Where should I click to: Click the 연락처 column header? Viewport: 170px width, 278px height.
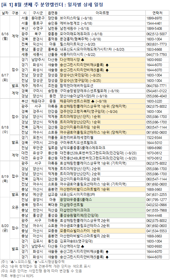[157, 13]
